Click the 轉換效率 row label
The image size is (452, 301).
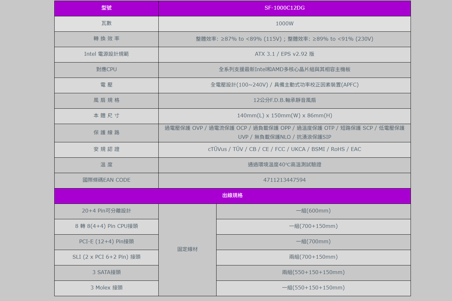106,39
